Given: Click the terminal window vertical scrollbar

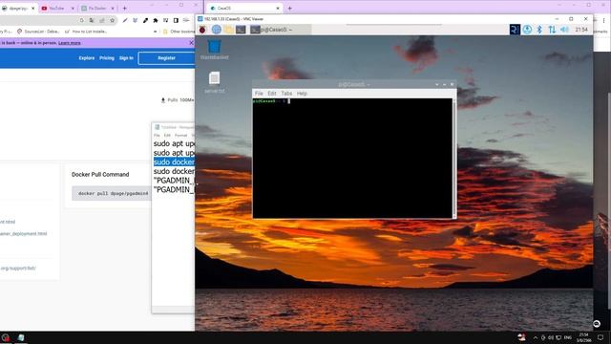Looking at the screenshot, I should (454, 158).
